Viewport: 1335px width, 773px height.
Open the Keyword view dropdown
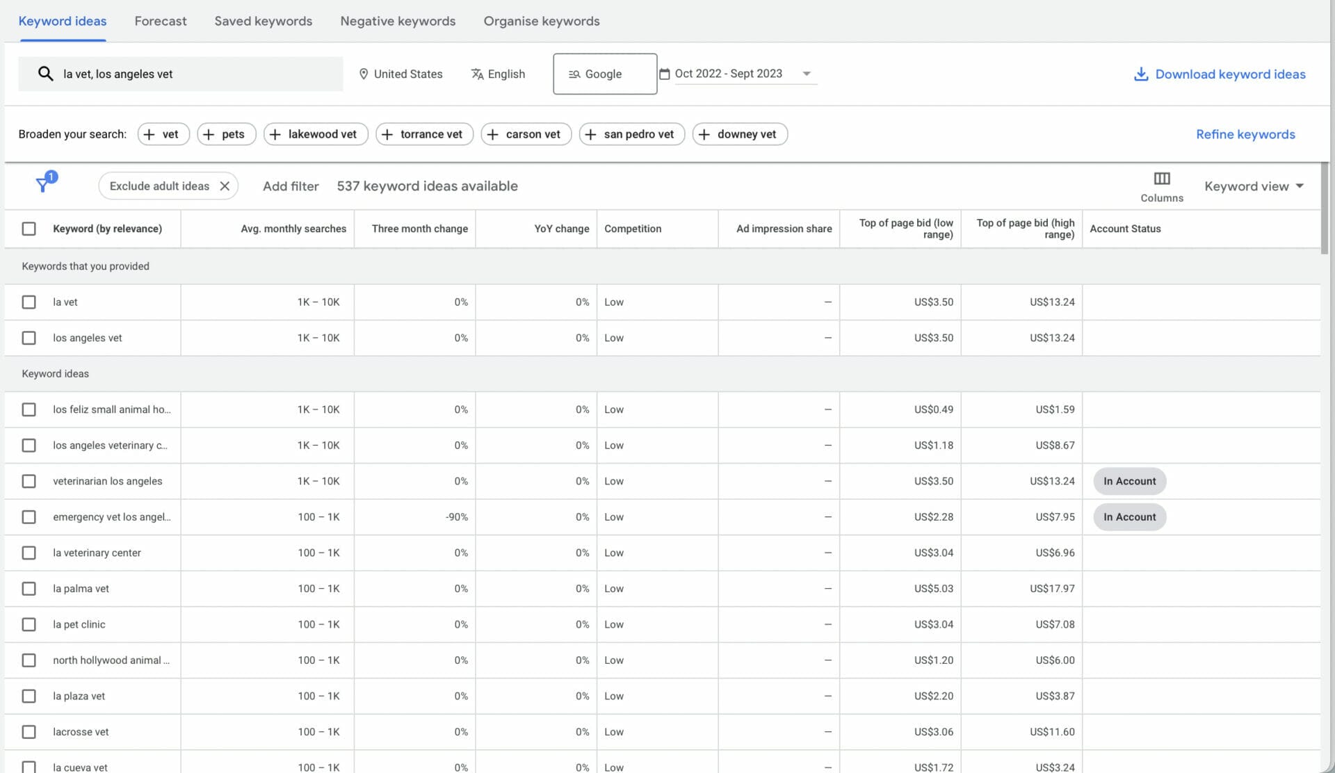[1253, 186]
